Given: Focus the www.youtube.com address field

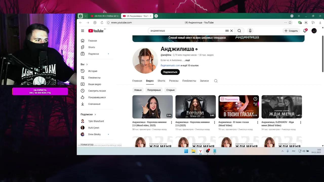Looking at the screenshot, I should [x=121, y=22].
